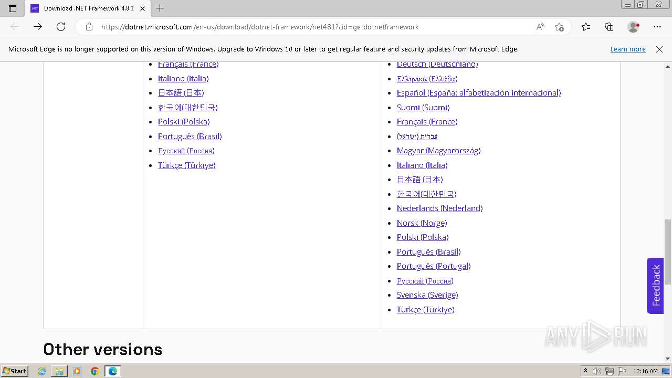Download left column Polski (Polska) pack
This screenshot has width=672, height=378.
point(184,122)
